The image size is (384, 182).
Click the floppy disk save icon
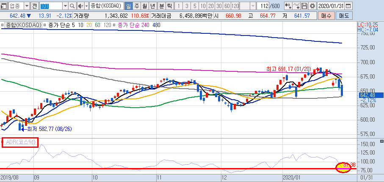pyautogui.click(x=304, y=5)
